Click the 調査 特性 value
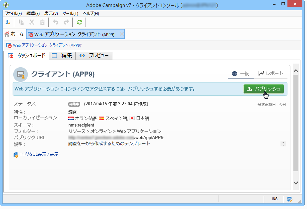Image resolution: width=307 pixels, height=209 pixels. [x=73, y=112]
